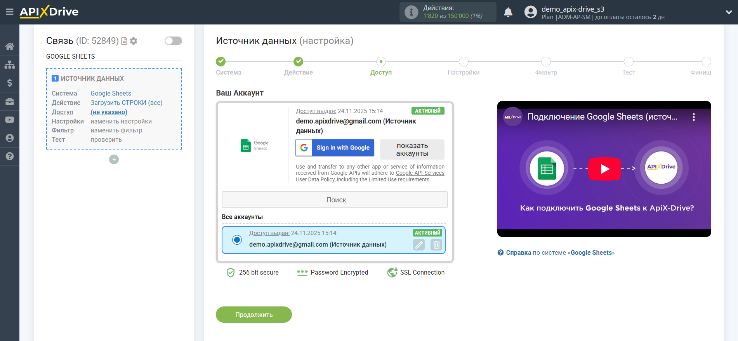The height and width of the screenshot is (341, 738).
Task: Open the user profile sidebar icon
Action: (x=10, y=138)
